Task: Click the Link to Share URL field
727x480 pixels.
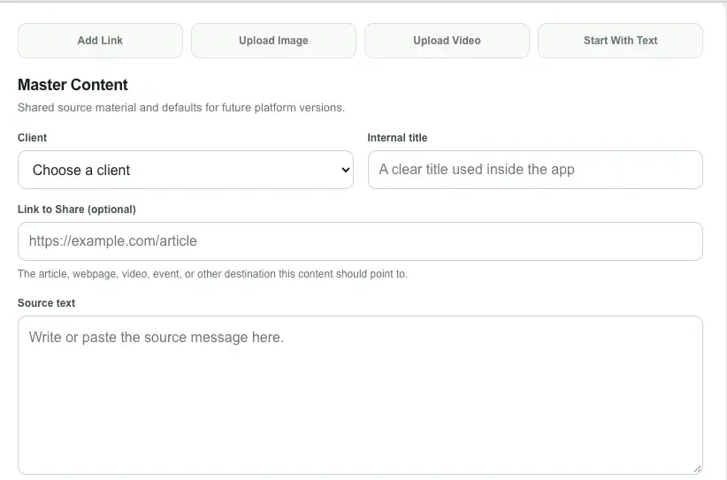Action: (x=360, y=241)
